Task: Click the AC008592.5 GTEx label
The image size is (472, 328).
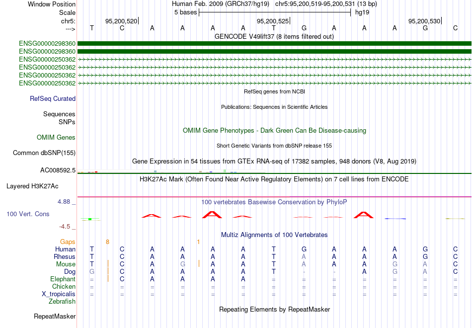Action: [x=58, y=170]
